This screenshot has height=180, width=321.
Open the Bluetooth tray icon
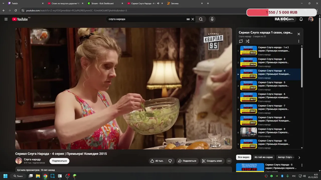pos(282,176)
